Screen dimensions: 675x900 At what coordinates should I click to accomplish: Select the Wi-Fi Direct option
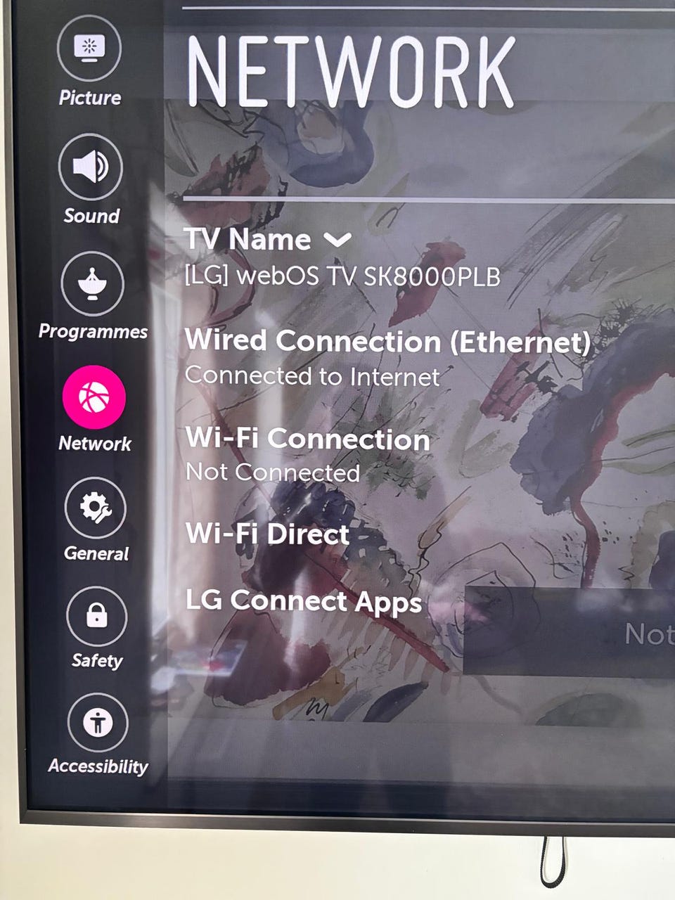[x=267, y=534]
